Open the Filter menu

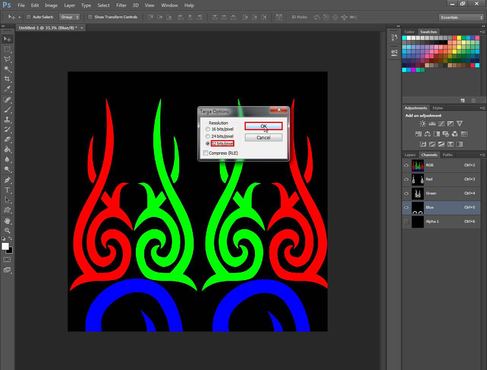(121, 5)
